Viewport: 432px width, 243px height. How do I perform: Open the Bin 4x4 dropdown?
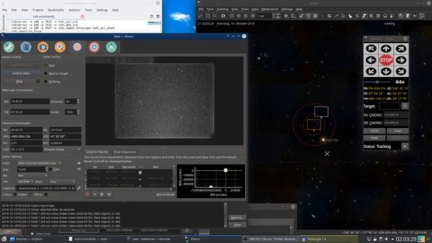[x=32, y=175]
